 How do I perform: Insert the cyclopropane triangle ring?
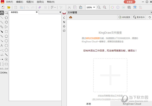point(6,27)
